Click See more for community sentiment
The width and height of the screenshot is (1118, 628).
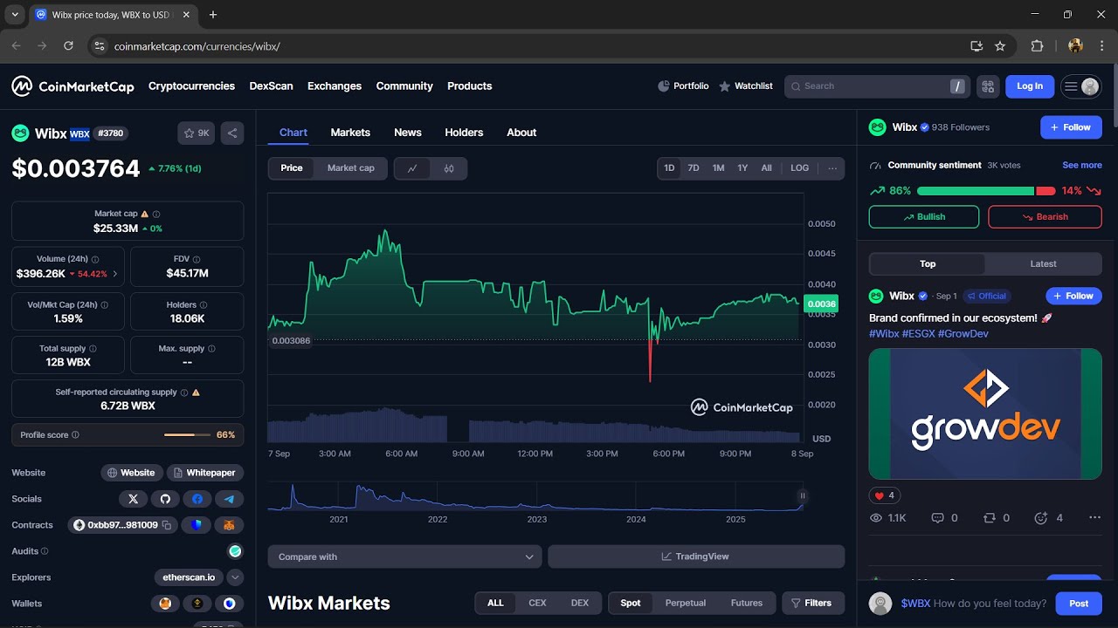point(1082,165)
